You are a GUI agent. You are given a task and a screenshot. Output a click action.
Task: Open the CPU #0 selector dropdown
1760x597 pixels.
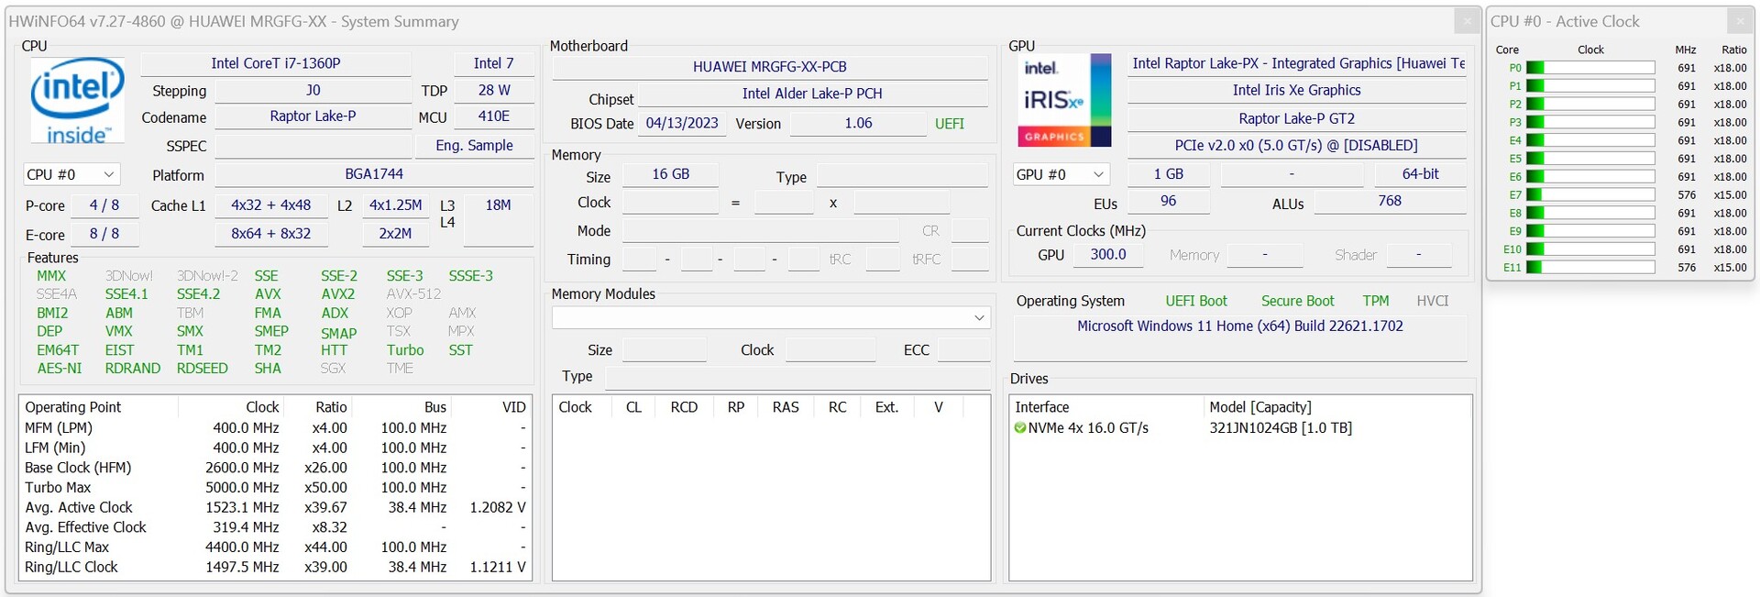coord(71,174)
